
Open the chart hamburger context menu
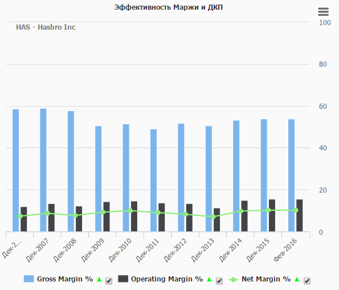pyautogui.click(x=323, y=11)
